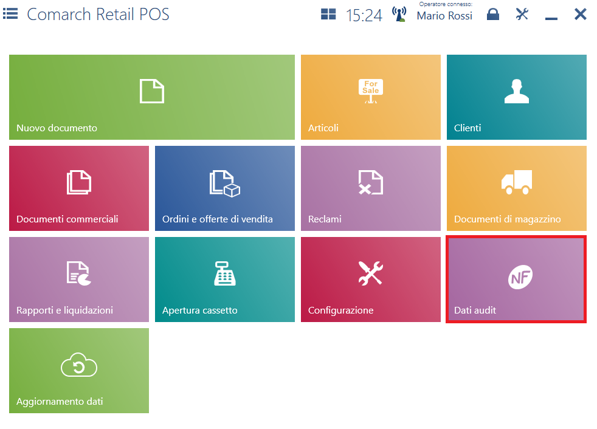This screenshot has width=597, height=429.
Task: Open the Configurazione tile
Action: (x=371, y=280)
